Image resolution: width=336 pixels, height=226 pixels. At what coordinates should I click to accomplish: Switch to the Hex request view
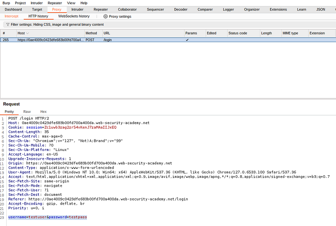[x=43, y=112]
